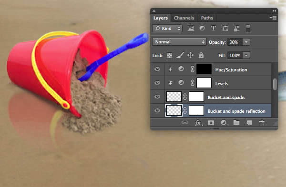Viewport: 286px width, 187px height.
Task: Click the panel bottom resize grip
Action: pos(214,128)
